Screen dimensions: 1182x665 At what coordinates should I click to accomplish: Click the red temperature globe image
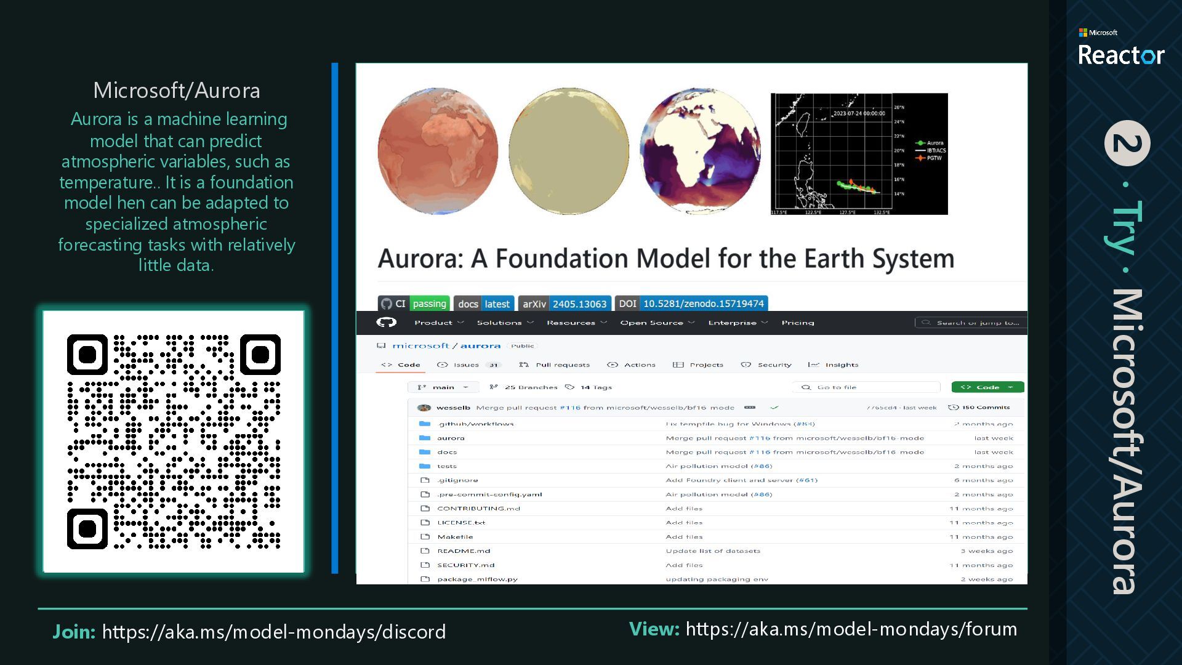[438, 151]
